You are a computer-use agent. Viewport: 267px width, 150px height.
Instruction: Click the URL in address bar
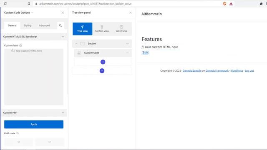tap(85, 4)
